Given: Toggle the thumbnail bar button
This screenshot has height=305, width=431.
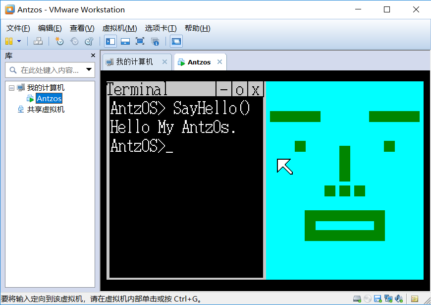Looking at the screenshot, I should 125,41.
